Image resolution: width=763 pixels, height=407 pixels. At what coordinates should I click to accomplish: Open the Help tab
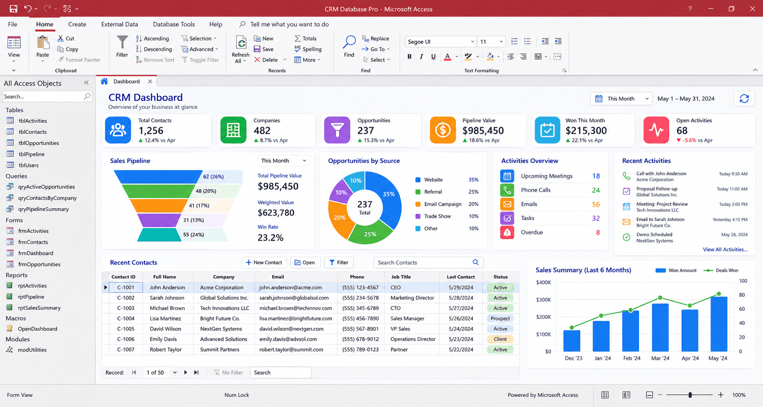pos(216,24)
